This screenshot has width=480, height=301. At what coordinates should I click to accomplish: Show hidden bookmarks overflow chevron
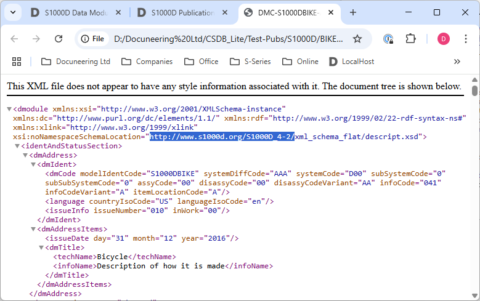(x=457, y=62)
